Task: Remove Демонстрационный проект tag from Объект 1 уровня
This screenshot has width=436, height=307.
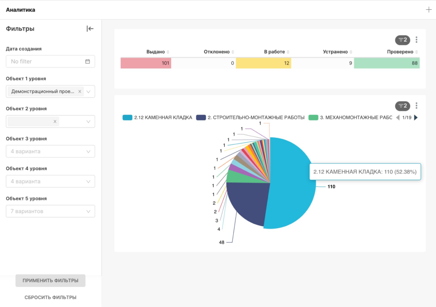Action: coord(80,91)
